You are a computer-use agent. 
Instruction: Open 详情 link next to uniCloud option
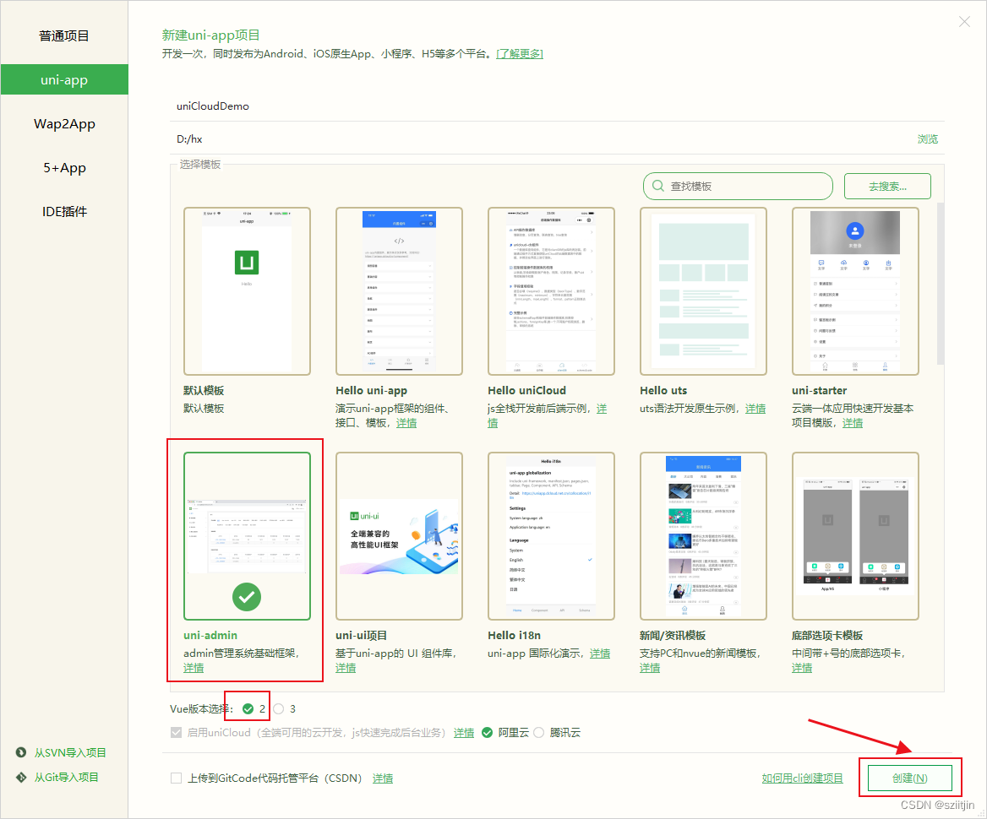point(464,733)
